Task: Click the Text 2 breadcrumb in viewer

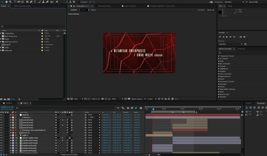Action: (x=93, y=10)
